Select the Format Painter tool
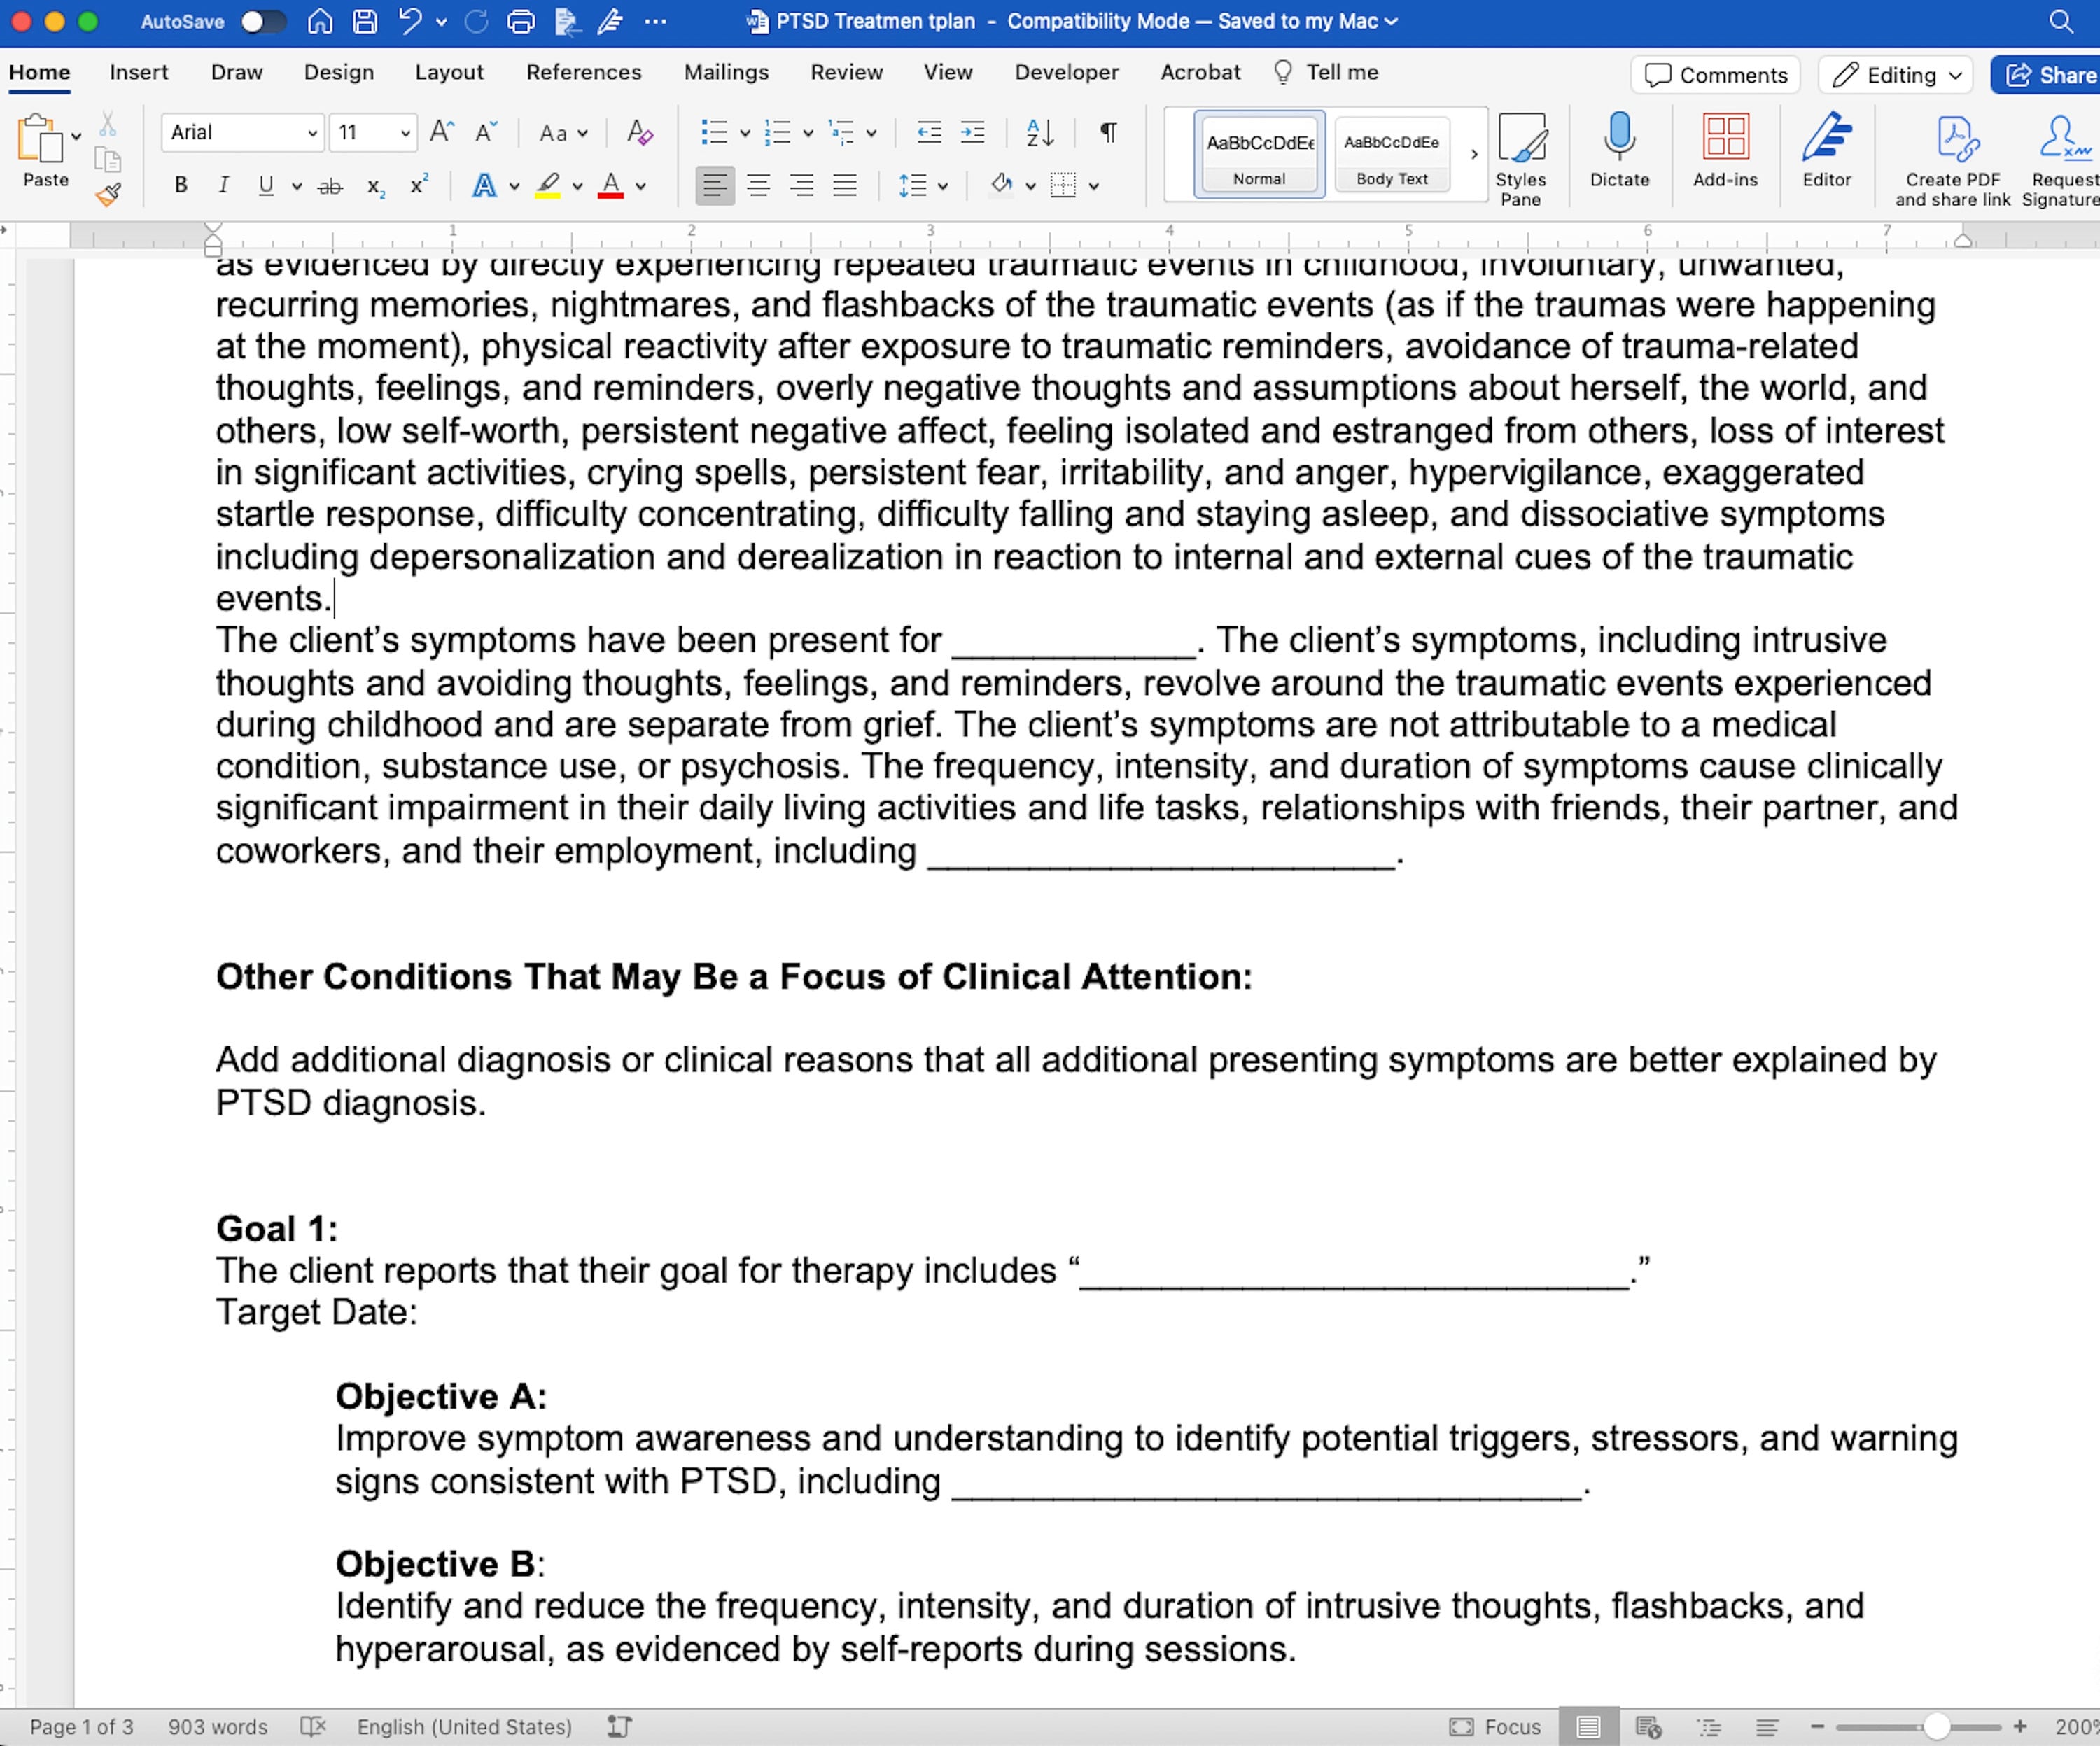The width and height of the screenshot is (2100, 1746). point(108,195)
